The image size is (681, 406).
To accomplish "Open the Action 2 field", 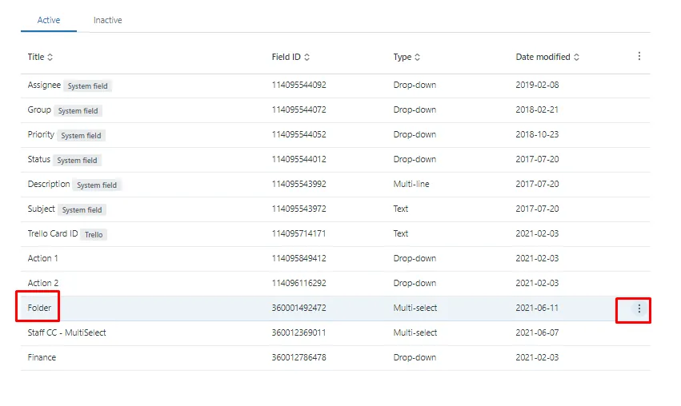I will (42, 283).
